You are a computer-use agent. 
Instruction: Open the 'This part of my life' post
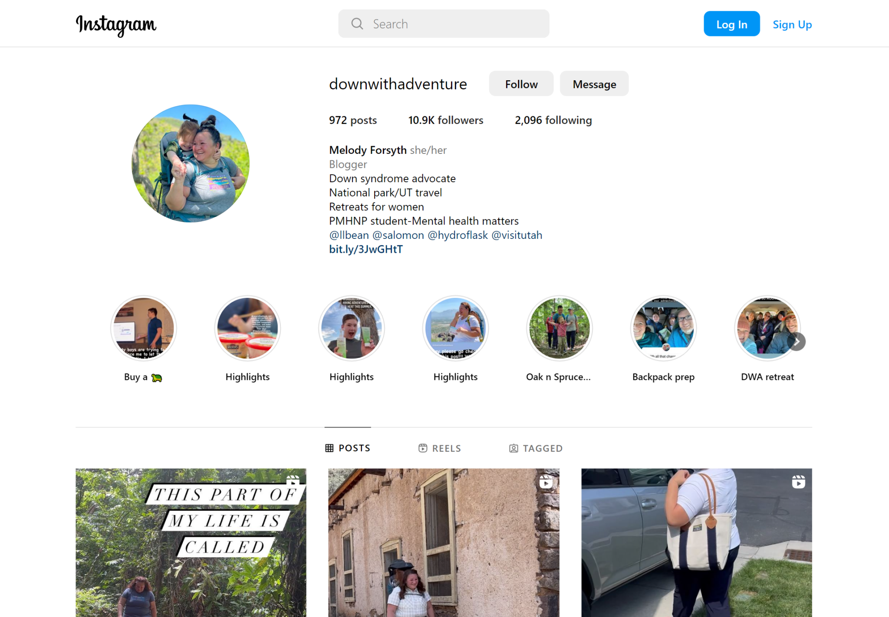191,542
